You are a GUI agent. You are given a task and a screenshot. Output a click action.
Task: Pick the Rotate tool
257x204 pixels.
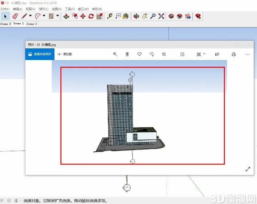(91, 16)
